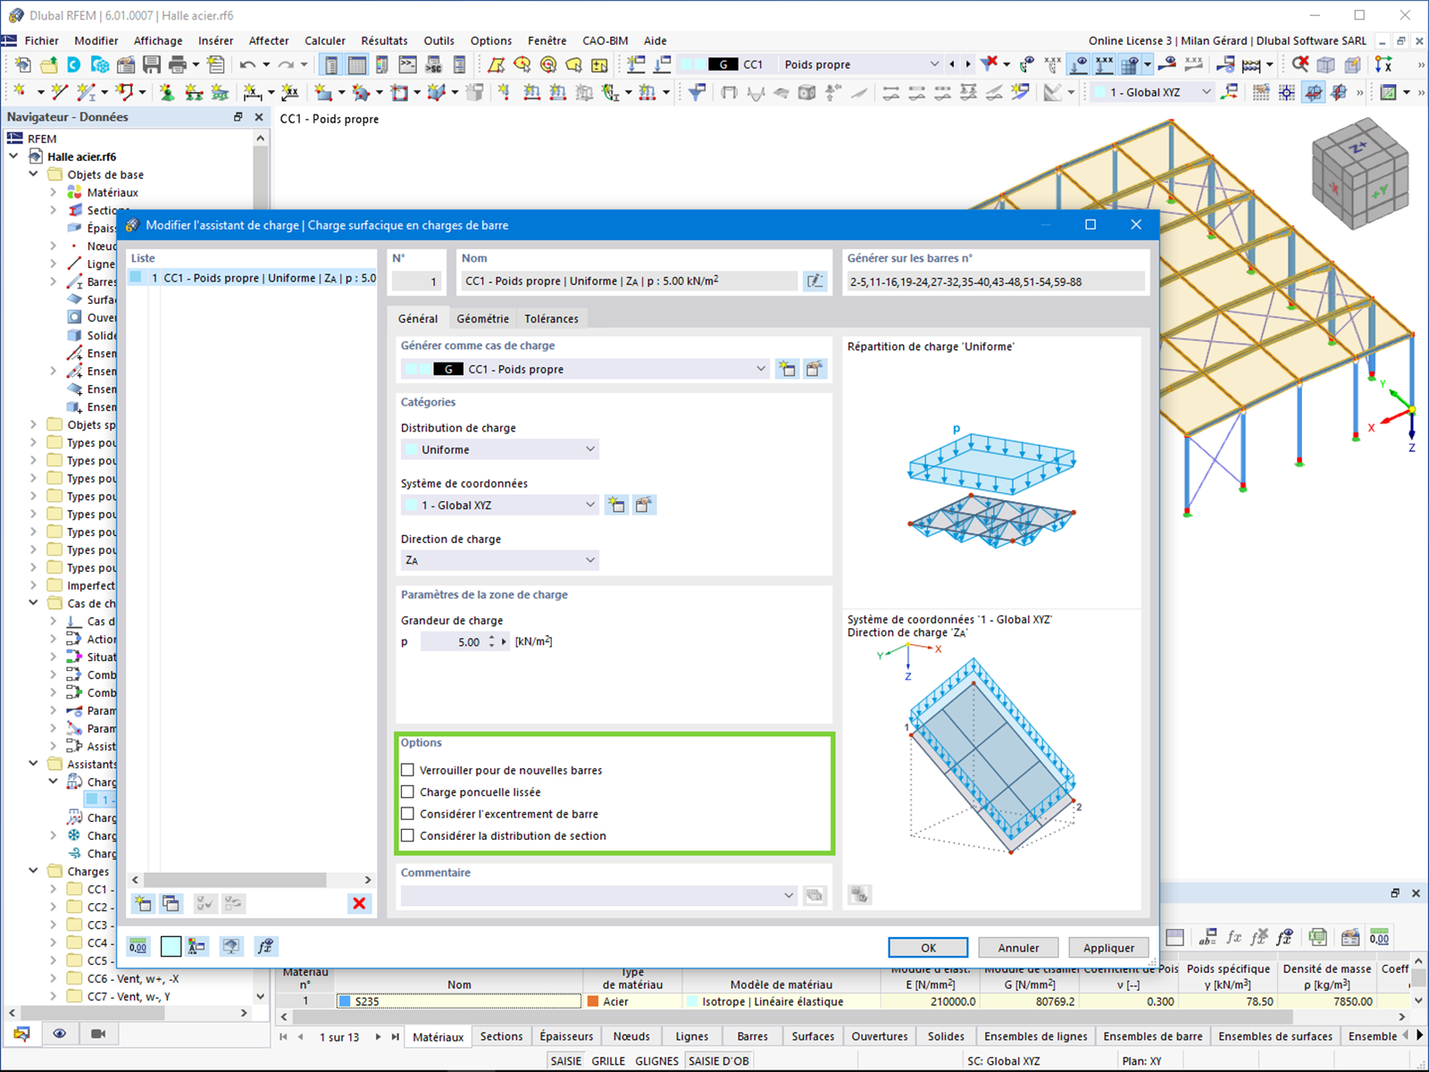Jump to first table page arrow
Viewport: 1429px width, 1072px height.
click(x=283, y=1036)
